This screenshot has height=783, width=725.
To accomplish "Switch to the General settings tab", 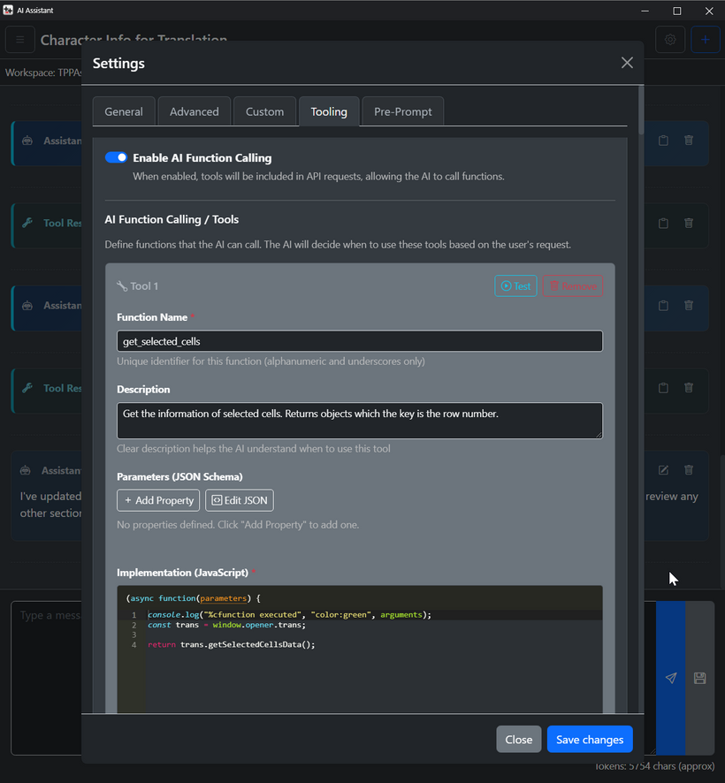I will 124,111.
